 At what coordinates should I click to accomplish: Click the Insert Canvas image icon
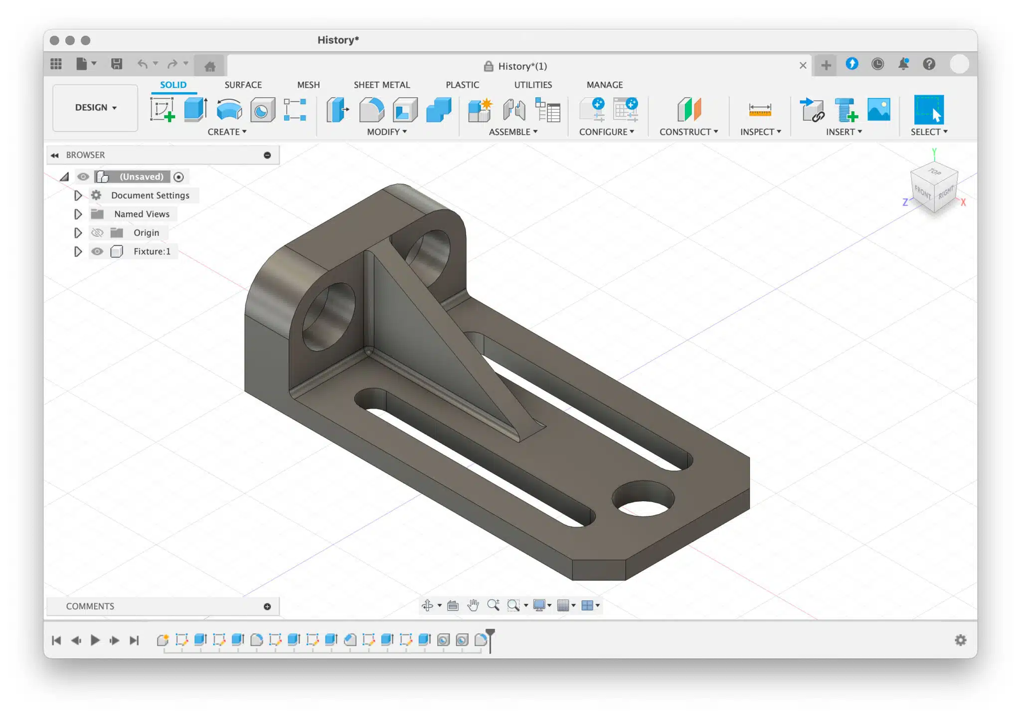(x=878, y=109)
